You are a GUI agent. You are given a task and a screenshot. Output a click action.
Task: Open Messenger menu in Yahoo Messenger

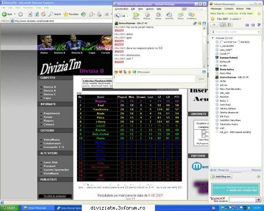[216, 9]
